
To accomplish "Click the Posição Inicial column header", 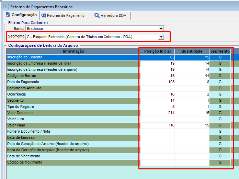I will point(157,51).
